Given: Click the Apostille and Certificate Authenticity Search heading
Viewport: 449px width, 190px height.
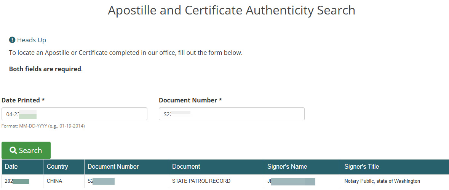Looking at the screenshot, I should pos(232,10).
